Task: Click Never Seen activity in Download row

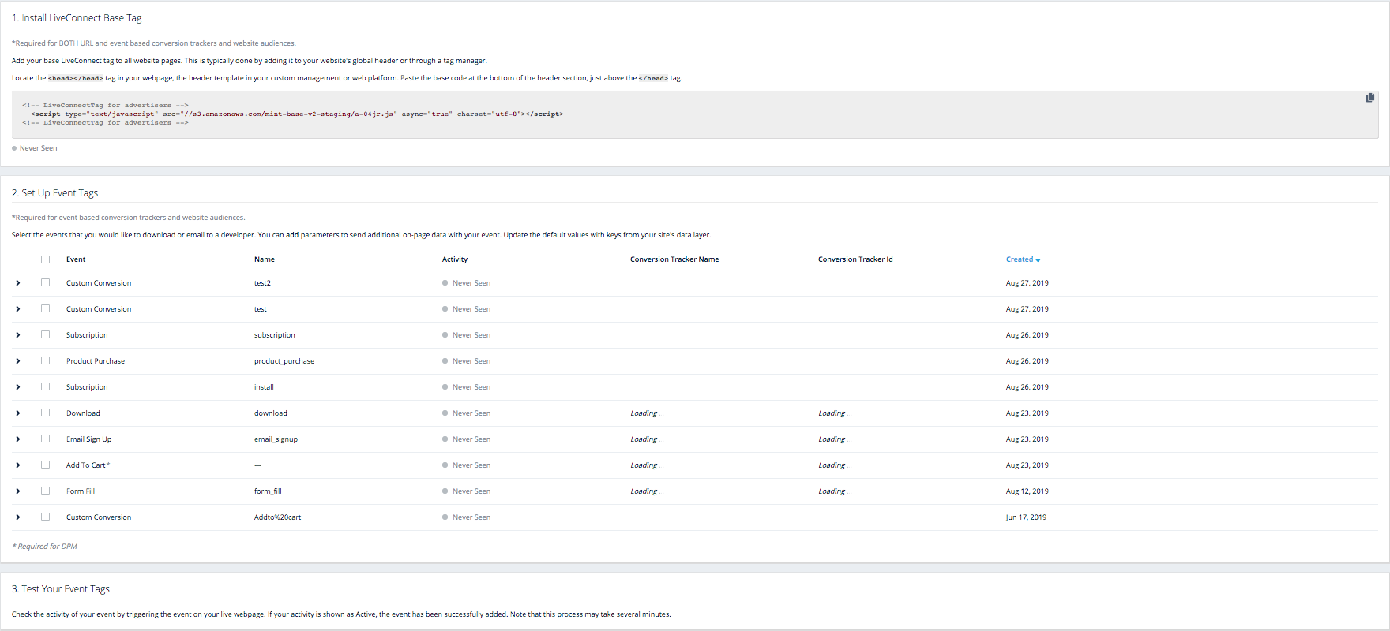Action: 467,413
